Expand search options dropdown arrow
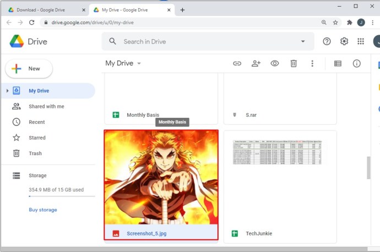This screenshot has width=380, height=252. [x=303, y=41]
